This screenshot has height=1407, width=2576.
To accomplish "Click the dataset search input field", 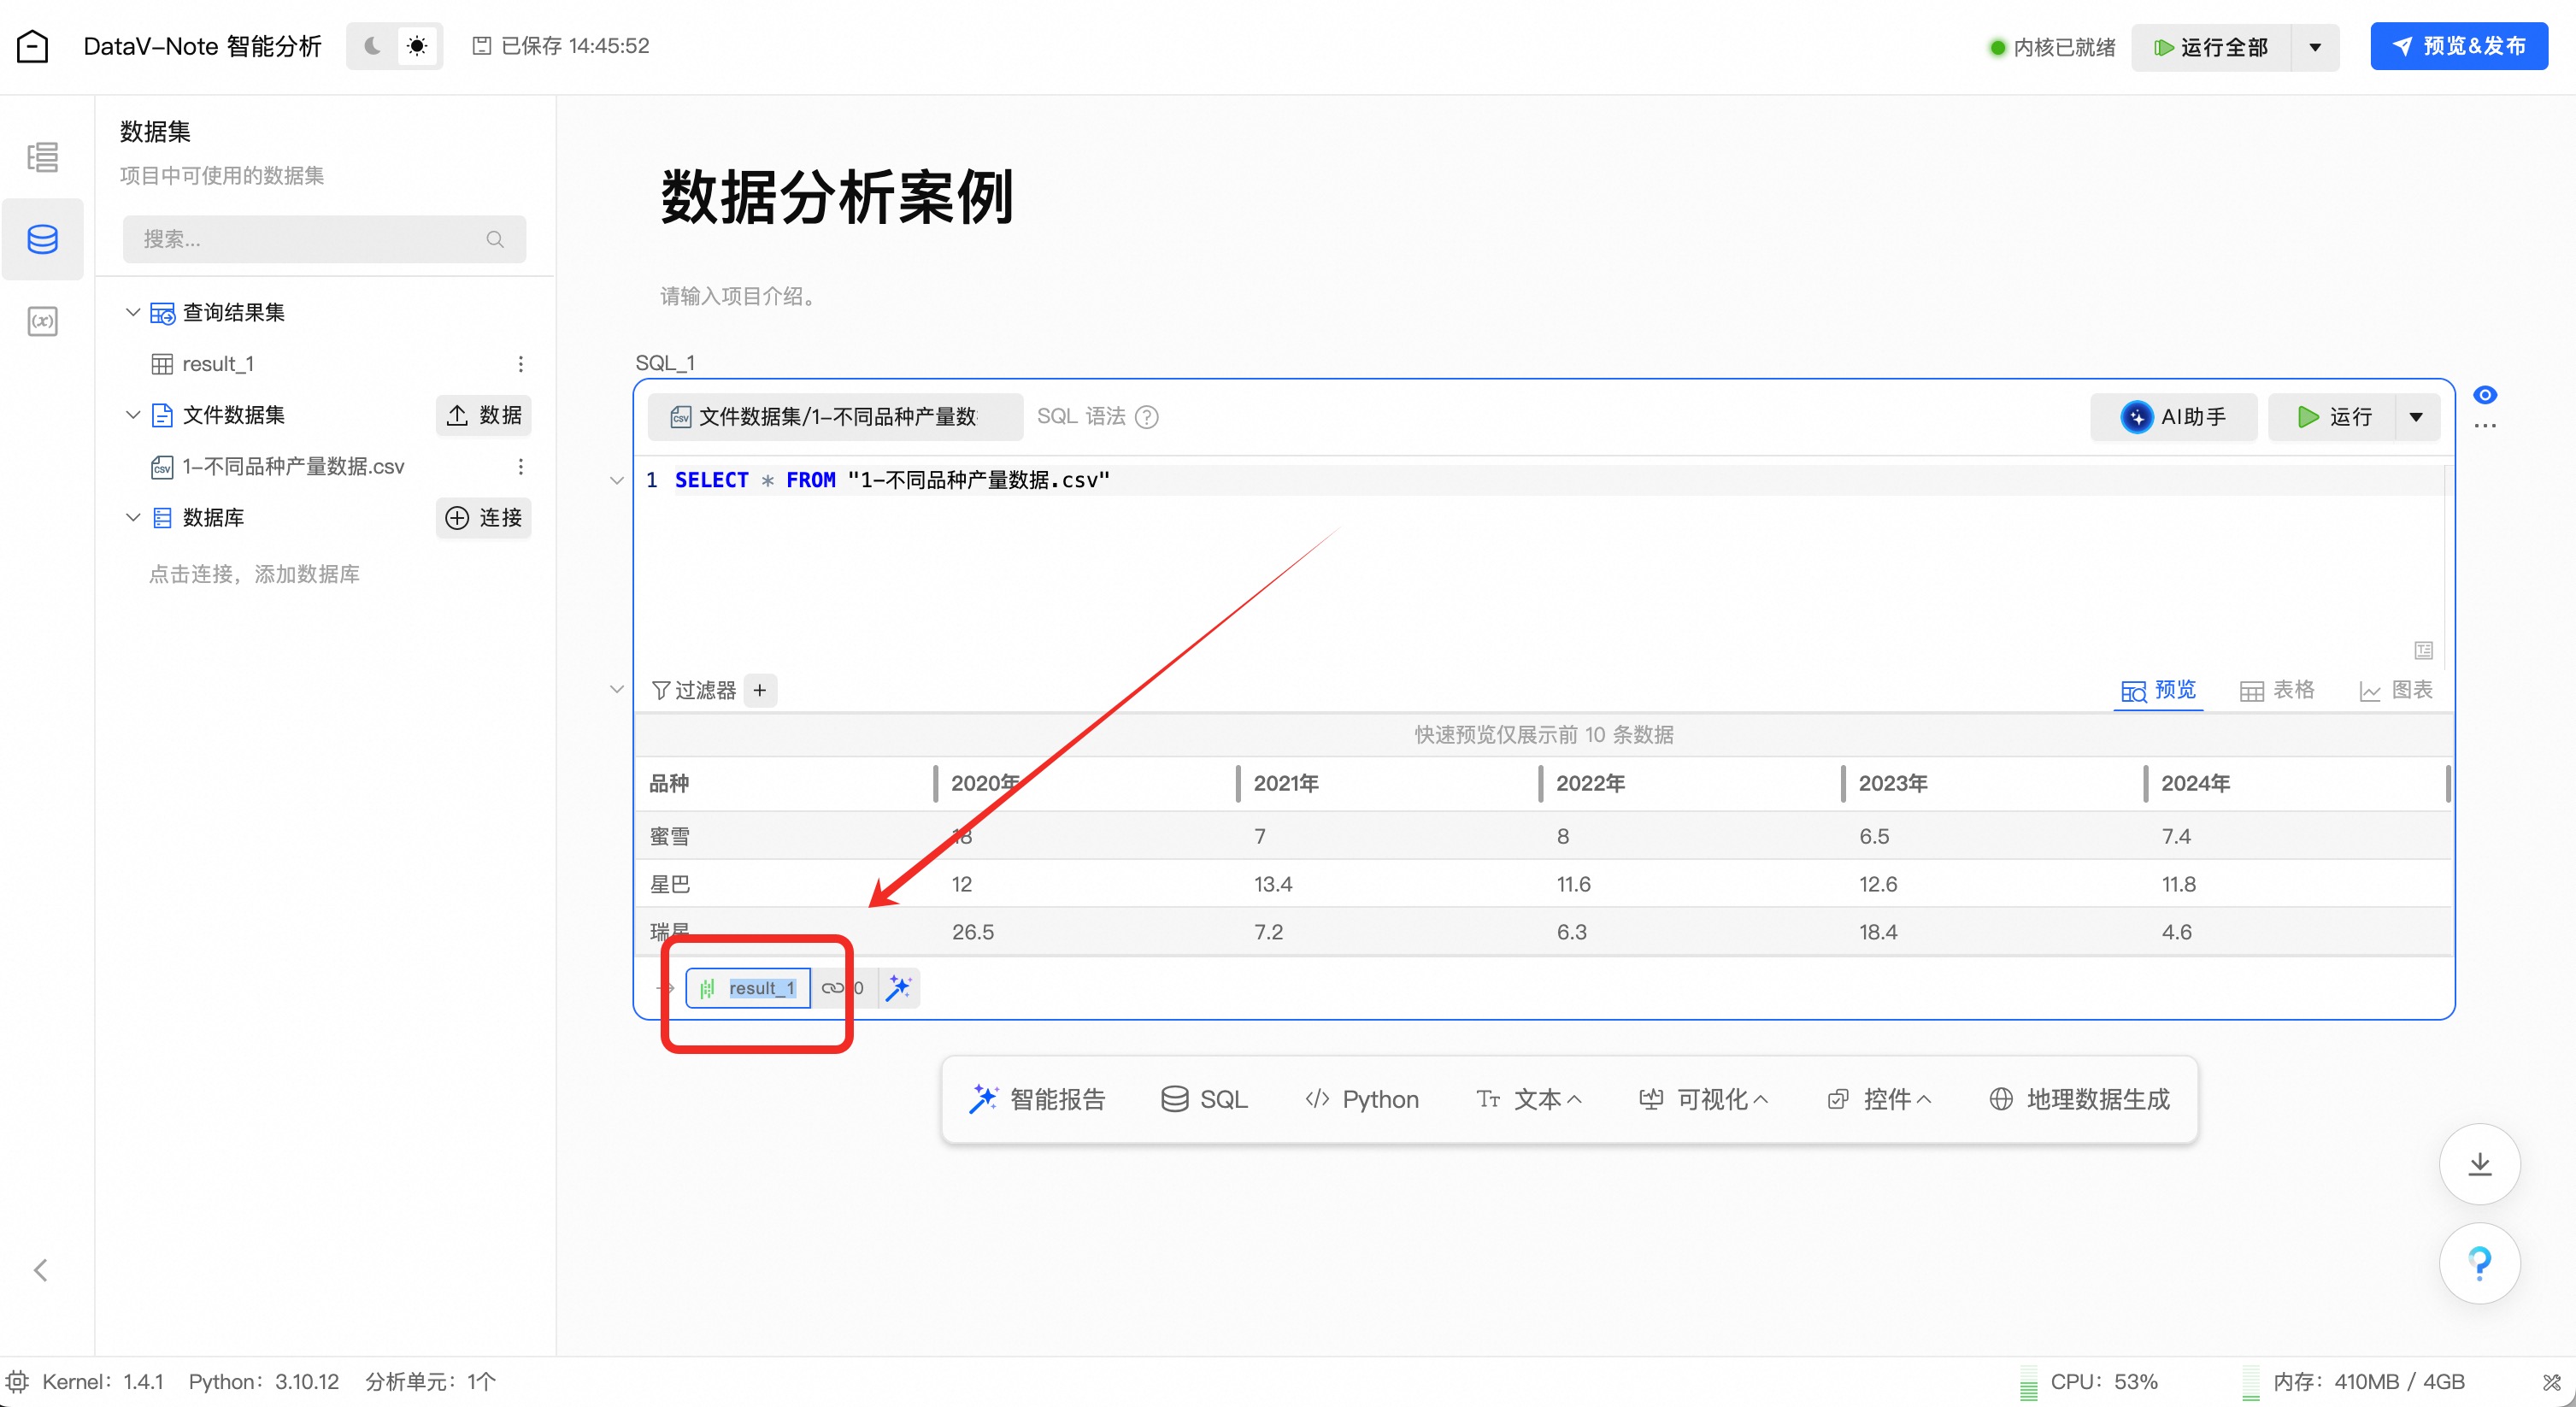I will [x=310, y=239].
